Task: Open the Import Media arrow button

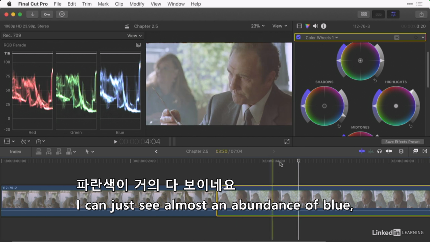Action: coord(33,14)
